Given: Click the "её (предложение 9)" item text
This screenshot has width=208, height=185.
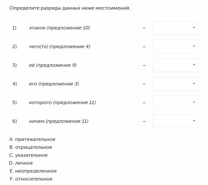Looking at the screenshot, I should coord(53,65).
